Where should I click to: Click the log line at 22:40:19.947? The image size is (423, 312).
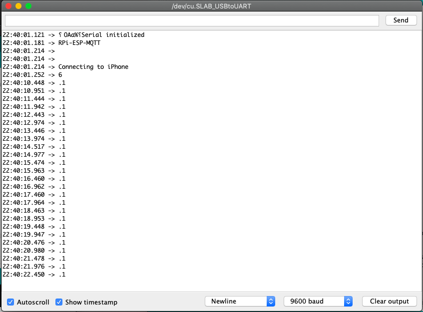(x=34, y=235)
